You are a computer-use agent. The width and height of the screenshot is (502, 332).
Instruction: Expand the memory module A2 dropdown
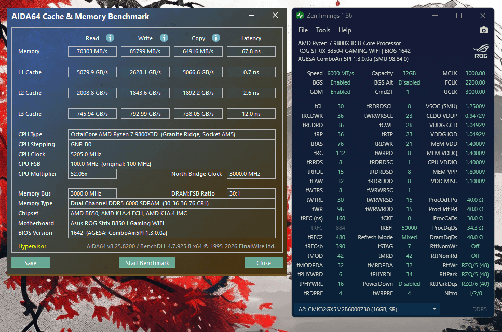point(368,309)
